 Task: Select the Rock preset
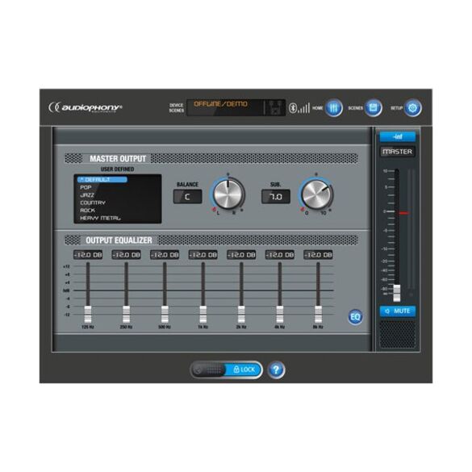(x=88, y=210)
